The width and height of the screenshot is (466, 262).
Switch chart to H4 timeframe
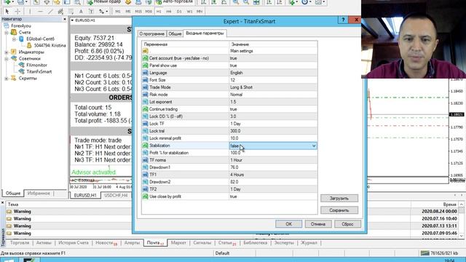pyautogui.click(x=169, y=12)
